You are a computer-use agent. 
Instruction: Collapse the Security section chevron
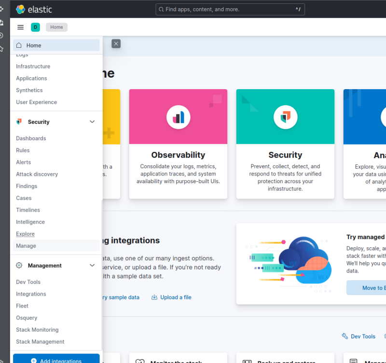pyautogui.click(x=92, y=122)
